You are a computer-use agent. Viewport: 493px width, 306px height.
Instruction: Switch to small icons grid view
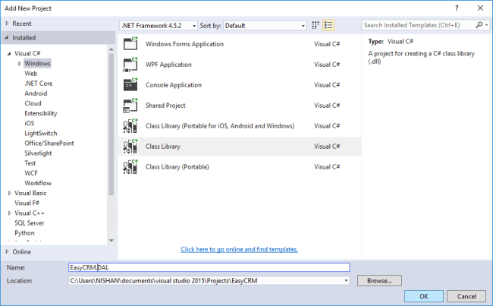(x=316, y=25)
